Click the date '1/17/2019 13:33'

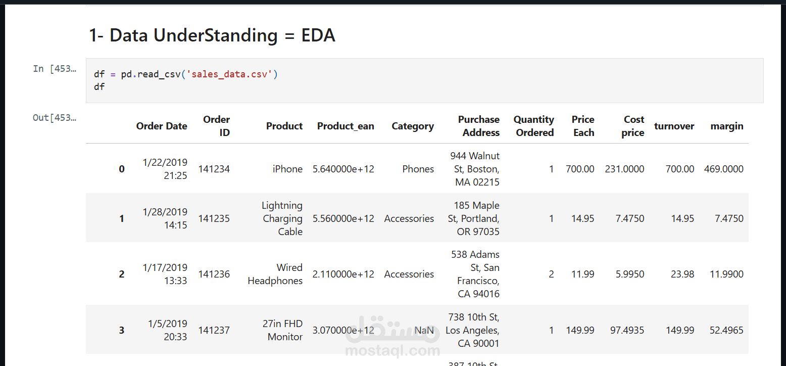(x=165, y=274)
